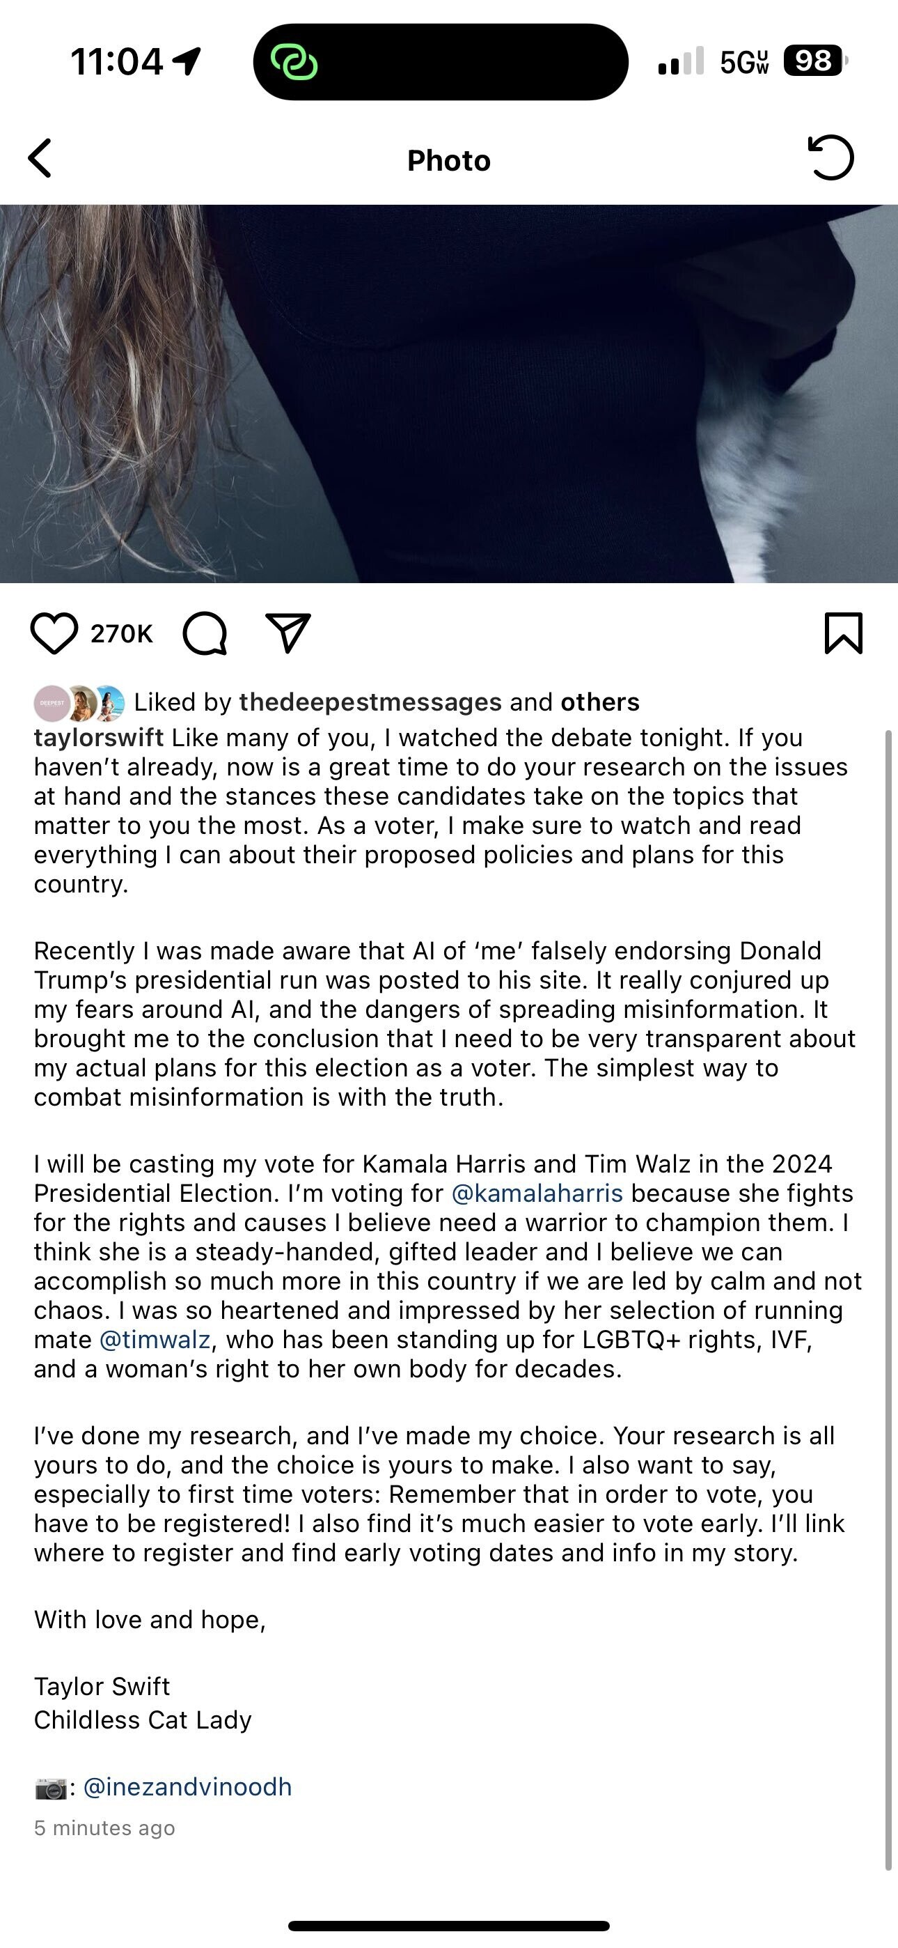The image size is (898, 1948).
Task: Like the post with heart icon
Action: click(x=54, y=633)
